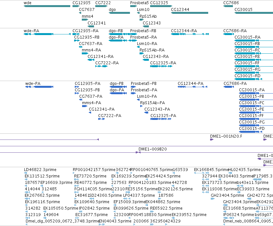The width and height of the screenshot is (273, 226).
Task: Click the Prosbeta5-RB transcript label
Action: coord(143,31)
